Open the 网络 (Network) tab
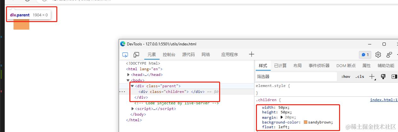The width and height of the screenshot is (398, 132). coord(206,55)
